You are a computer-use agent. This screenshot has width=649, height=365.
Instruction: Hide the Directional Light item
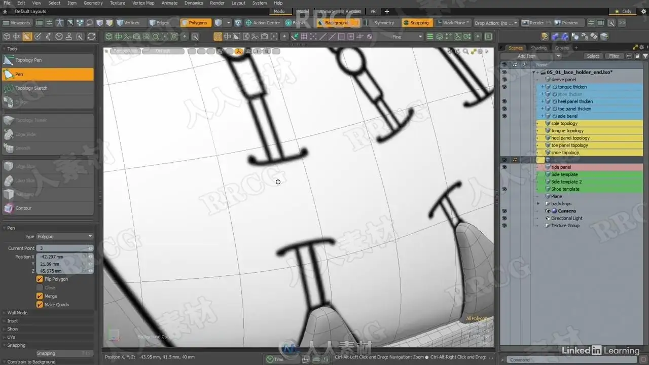[x=504, y=218]
